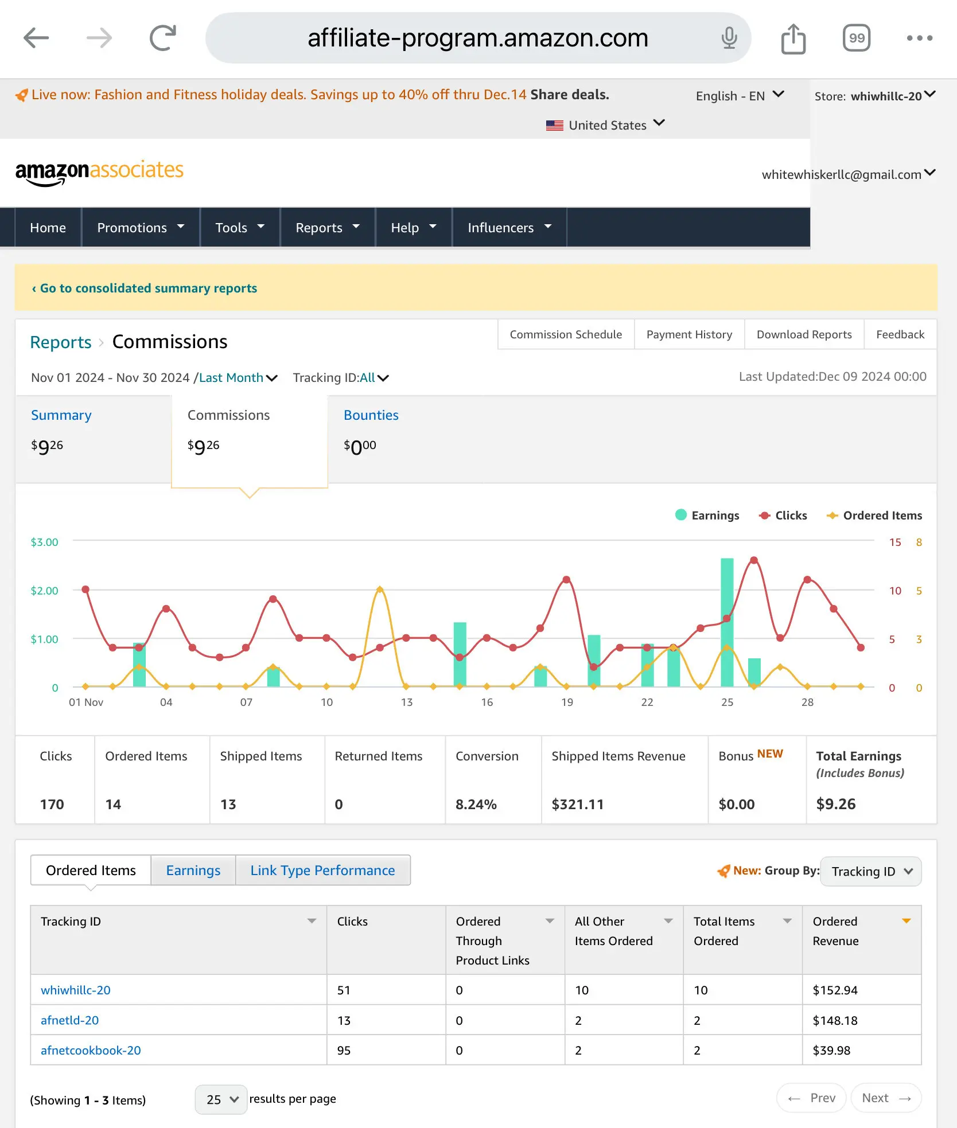
Task: Open the Tools menu
Action: click(240, 228)
